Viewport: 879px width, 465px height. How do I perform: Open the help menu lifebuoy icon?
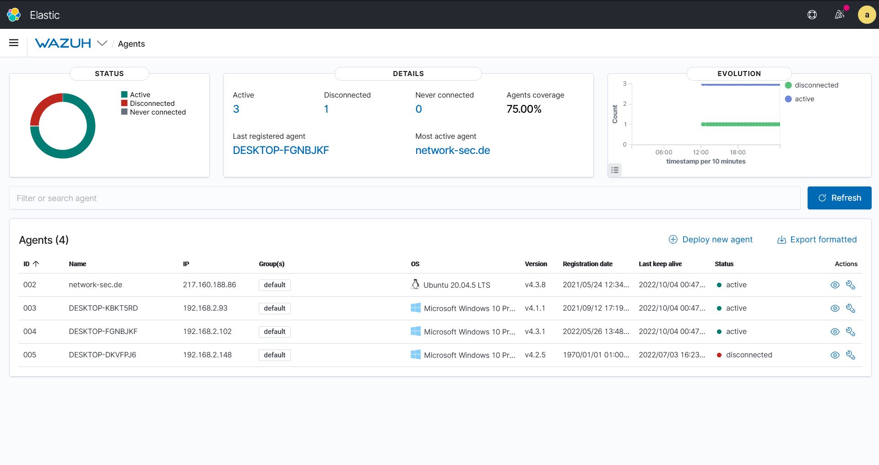click(812, 15)
